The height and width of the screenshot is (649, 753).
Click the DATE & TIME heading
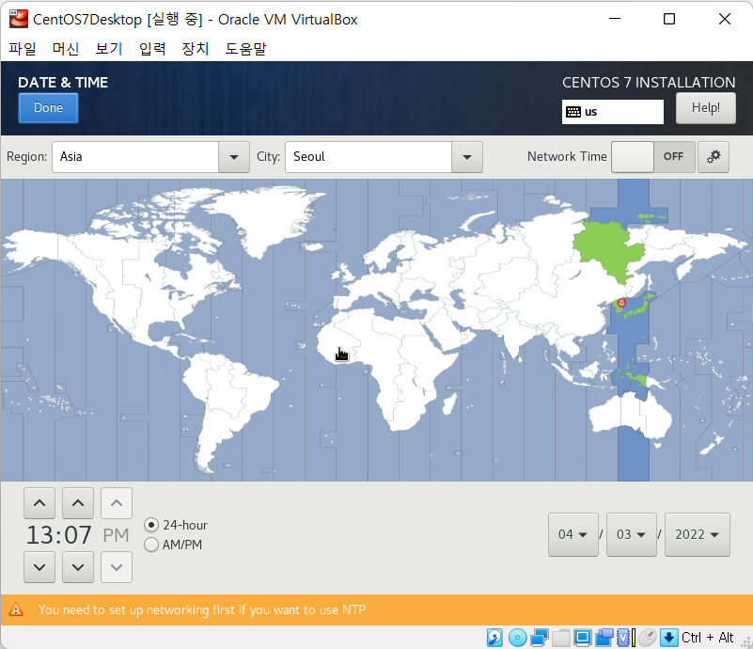pos(63,83)
